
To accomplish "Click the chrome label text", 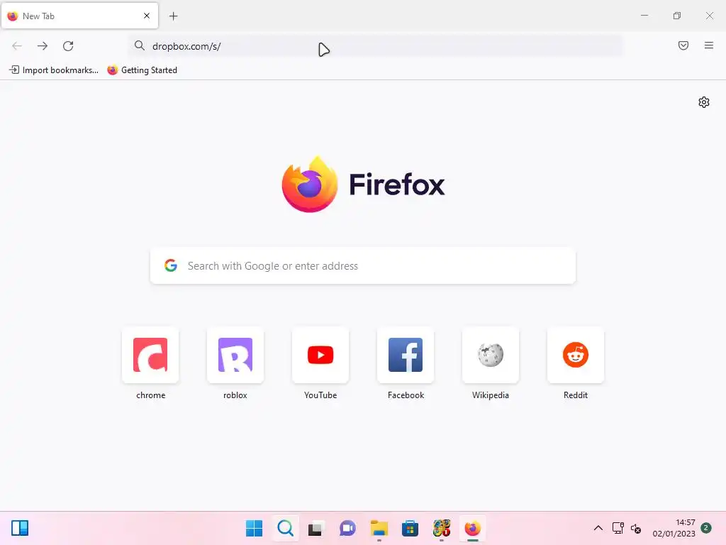I will coord(150,395).
